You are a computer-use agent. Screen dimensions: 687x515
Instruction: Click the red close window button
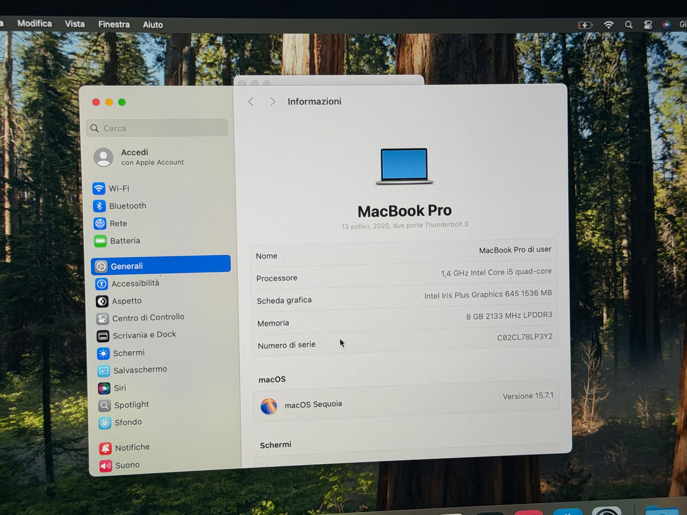(x=96, y=102)
